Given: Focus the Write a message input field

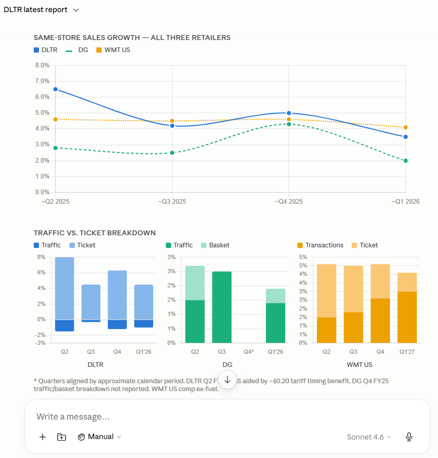Looking at the screenshot, I should (x=227, y=416).
